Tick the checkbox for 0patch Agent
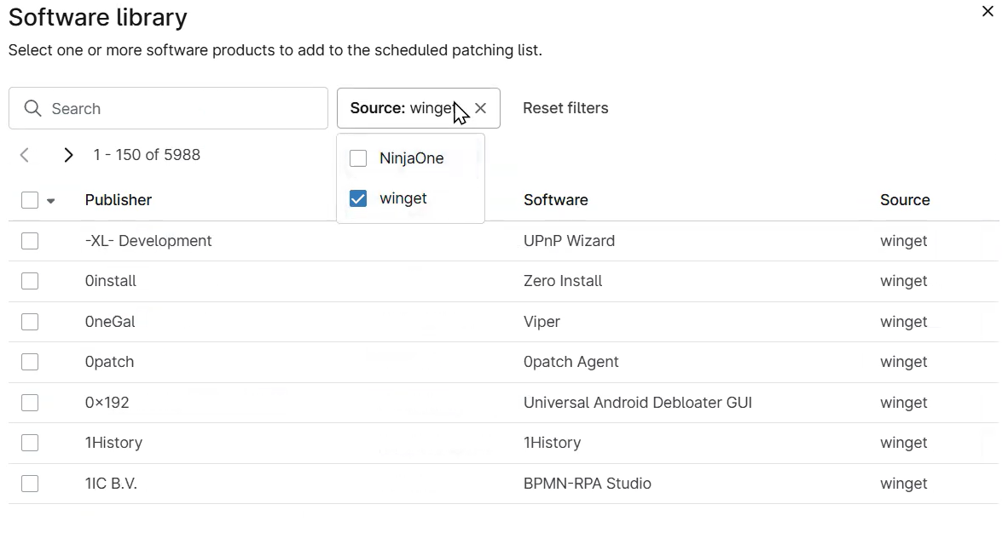Image resolution: width=1002 pixels, height=550 pixels. coord(30,362)
